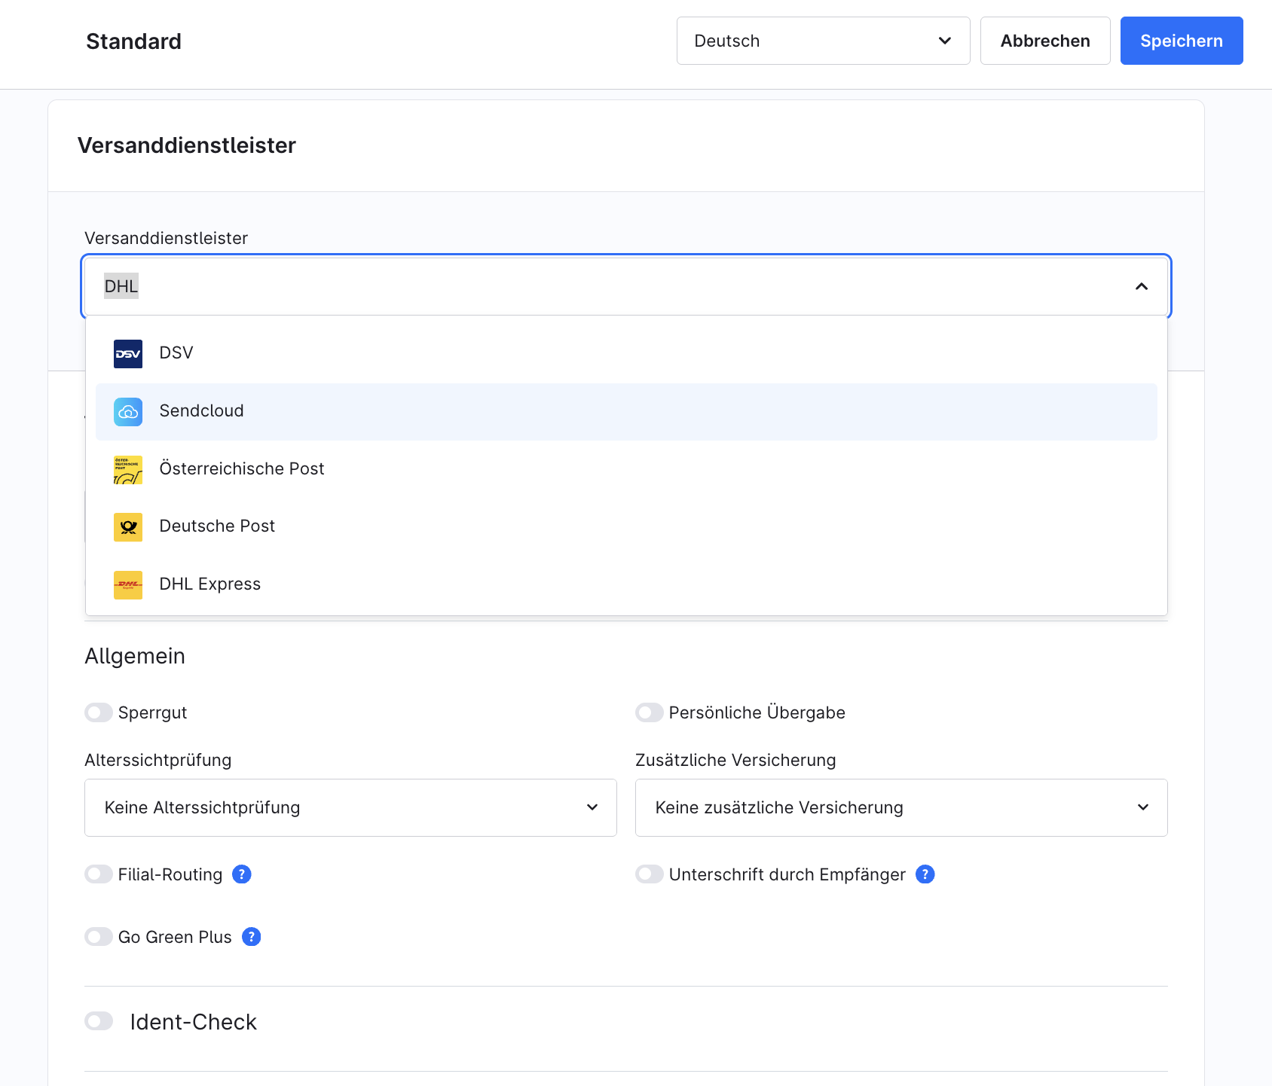Viewport: 1272px width, 1086px height.
Task: Enable the Sperrgut toggle
Action: coord(99,712)
